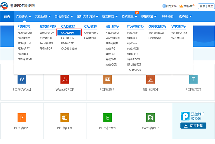Click the slide icon for PPT转PDF
This screenshot has width=215, height=144.
[x=65, y=118]
